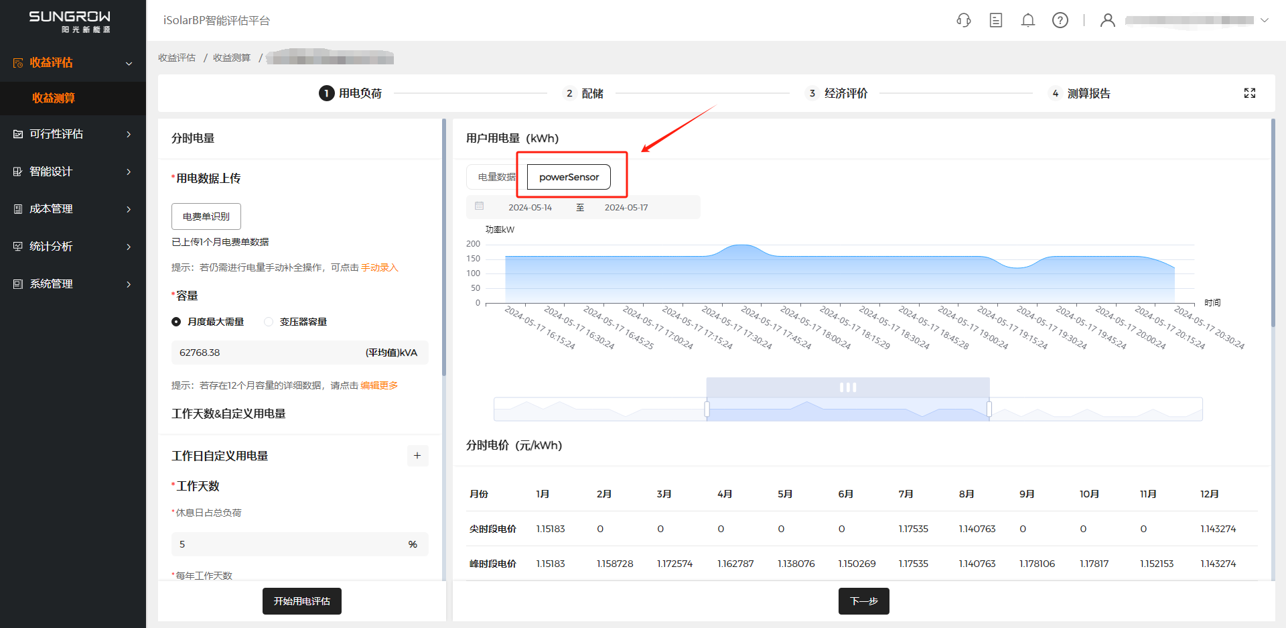Screen dimensions: 1286x628
Task: Expand the 智能设计 sidebar menu
Action: (73, 172)
